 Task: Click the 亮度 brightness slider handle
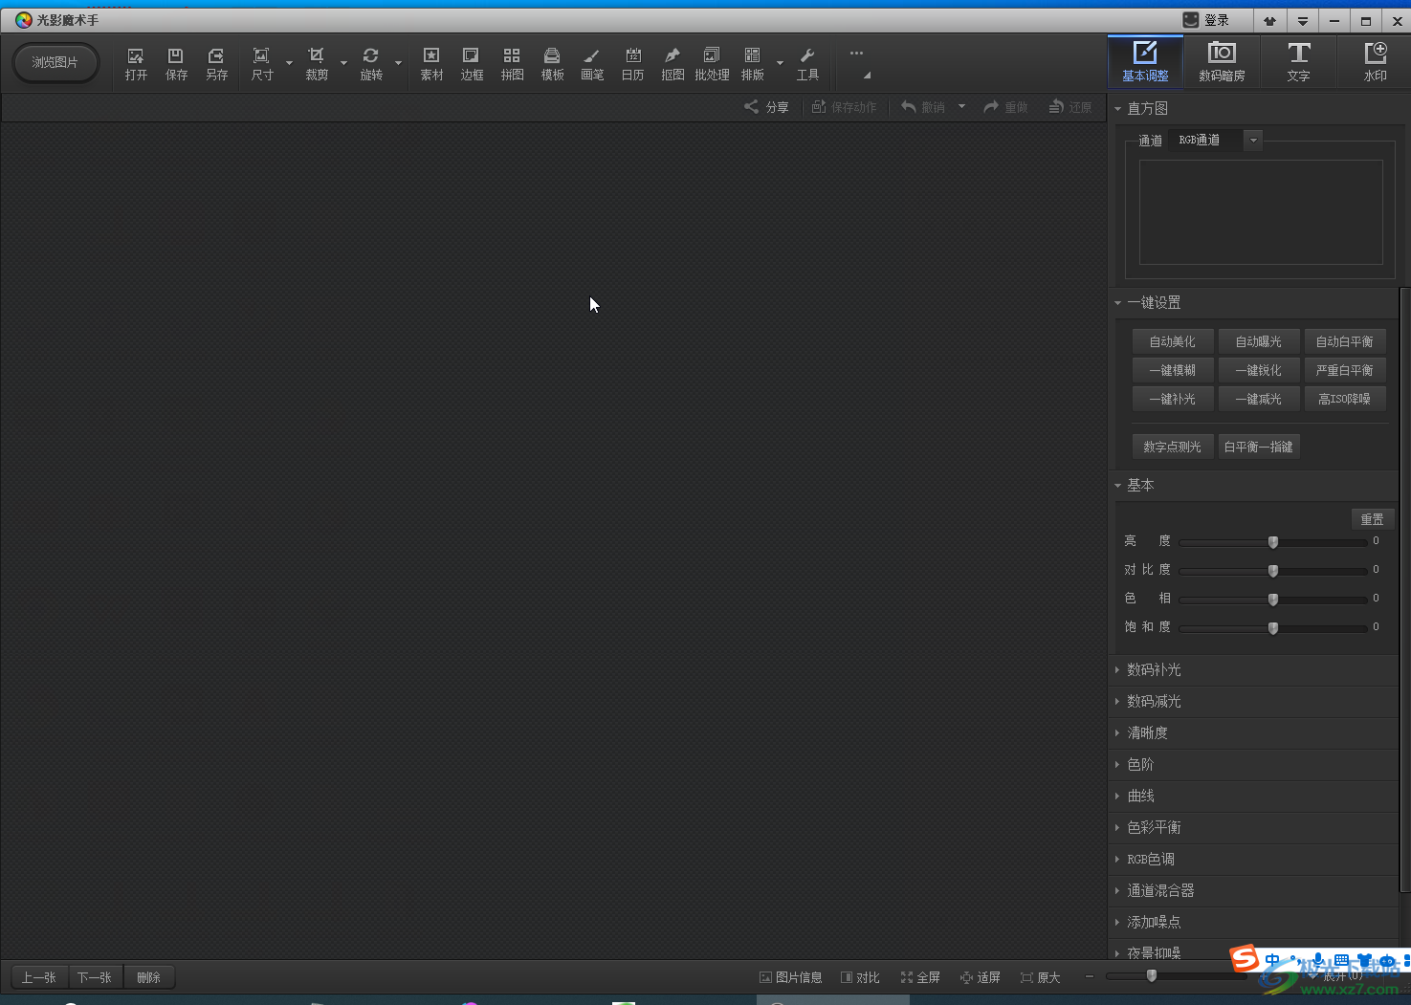pos(1273,542)
